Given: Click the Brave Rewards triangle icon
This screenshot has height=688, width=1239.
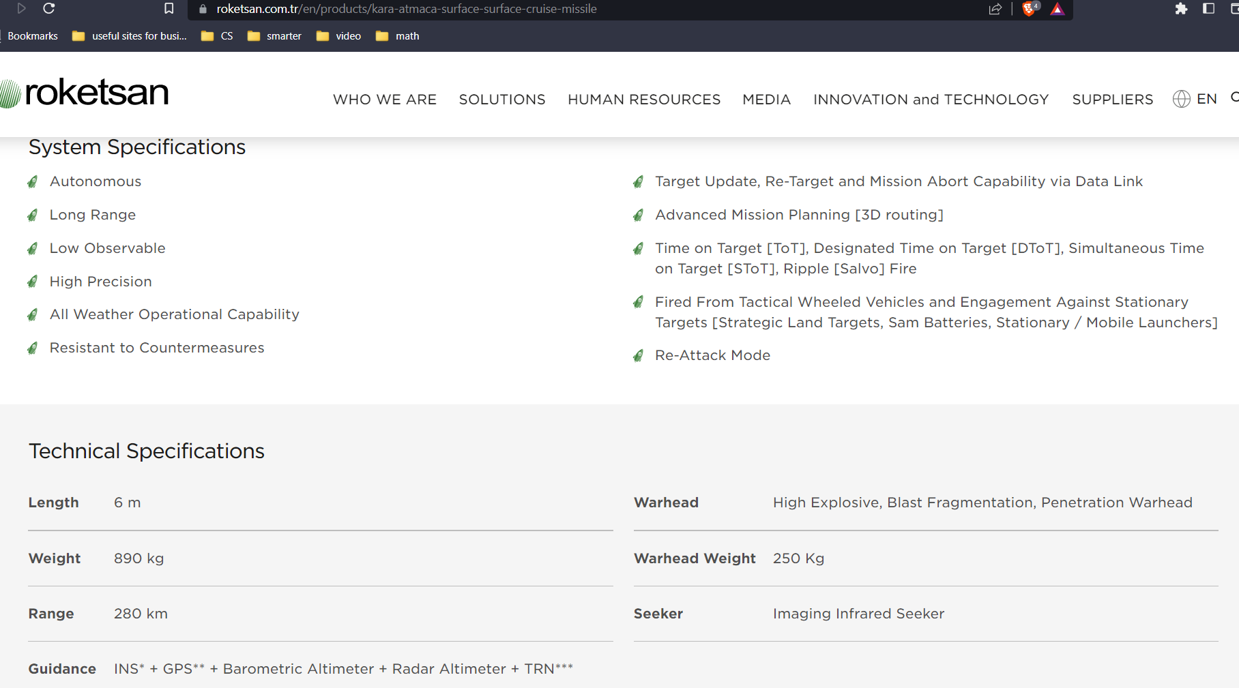Looking at the screenshot, I should [1058, 9].
